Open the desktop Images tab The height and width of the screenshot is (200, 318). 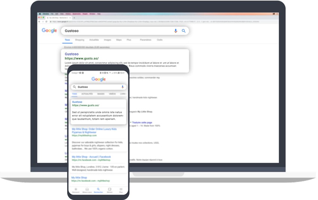[107, 40]
